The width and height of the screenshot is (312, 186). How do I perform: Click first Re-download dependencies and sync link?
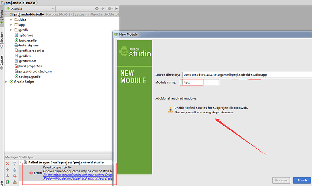point(78,175)
